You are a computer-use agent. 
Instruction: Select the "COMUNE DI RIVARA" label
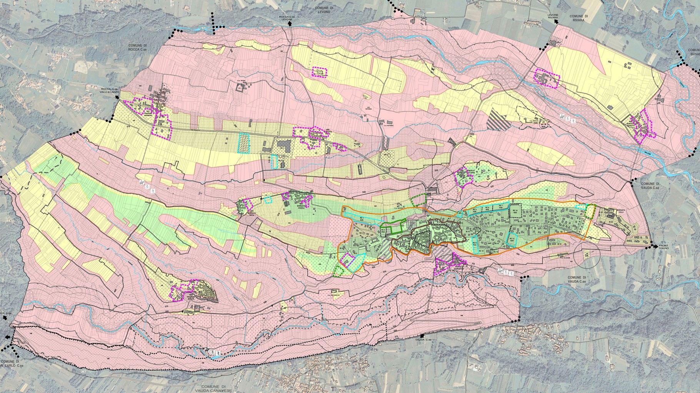pyautogui.click(x=580, y=18)
